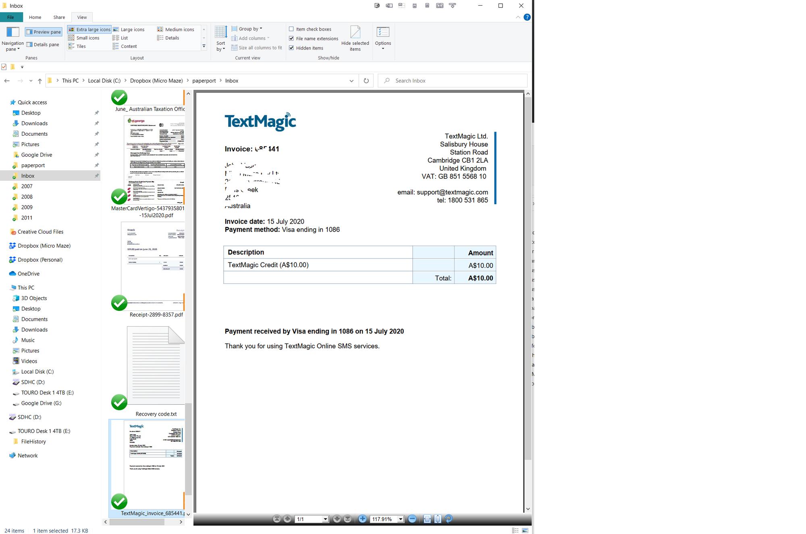806x534 pixels.
Task: Open Customize Quick Access Toolbar dropdown
Action: pyautogui.click(x=22, y=67)
